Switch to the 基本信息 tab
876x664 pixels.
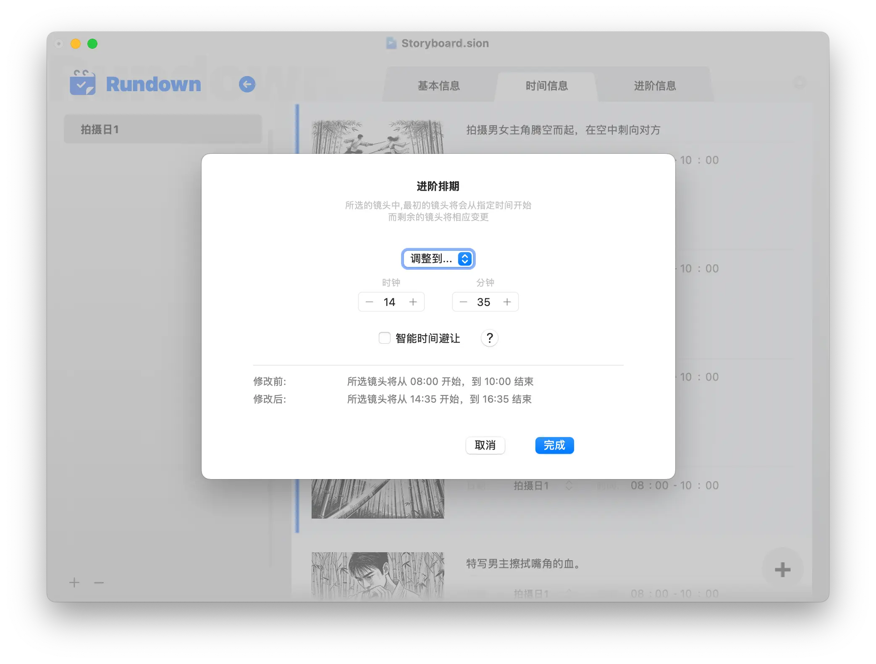pyautogui.click(x=438, y=86)
